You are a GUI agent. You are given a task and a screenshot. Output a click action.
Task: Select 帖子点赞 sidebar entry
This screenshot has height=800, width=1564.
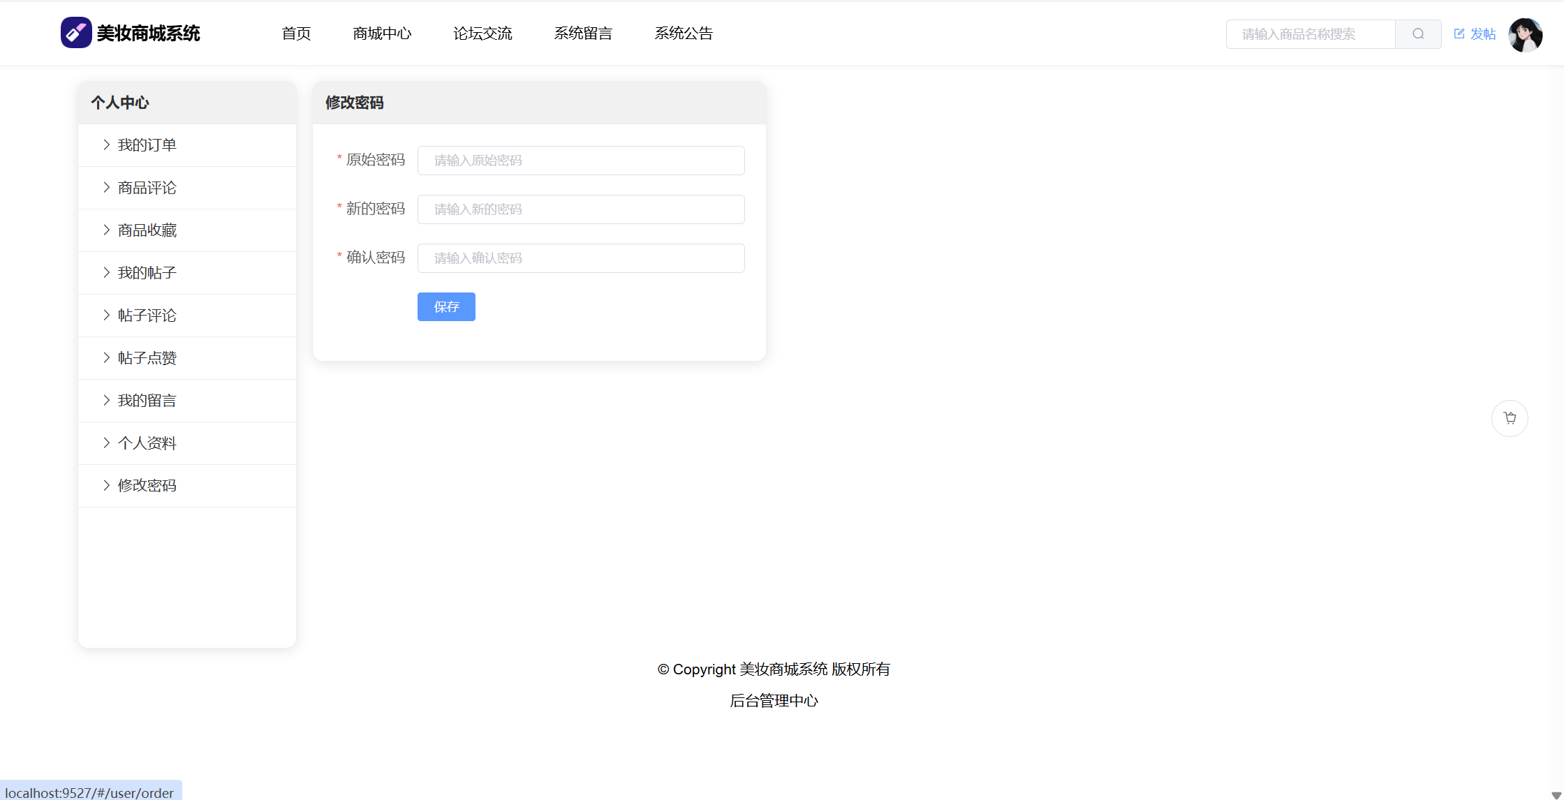(147, 358)
